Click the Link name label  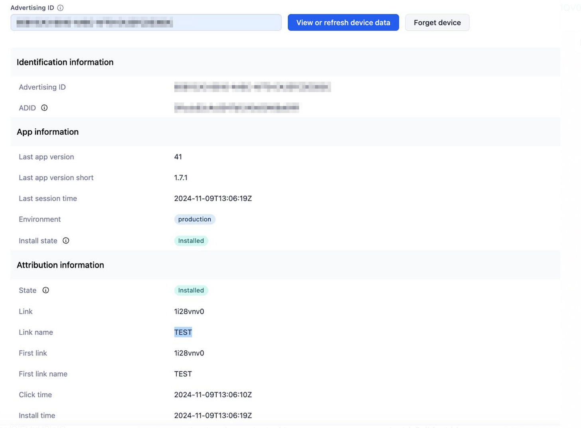[x=36, y=332]
